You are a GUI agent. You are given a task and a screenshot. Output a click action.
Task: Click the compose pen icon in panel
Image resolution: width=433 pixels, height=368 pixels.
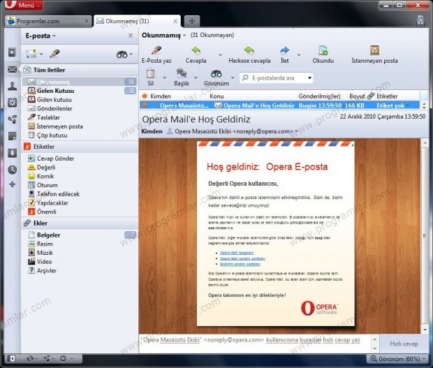pos(54,54)
